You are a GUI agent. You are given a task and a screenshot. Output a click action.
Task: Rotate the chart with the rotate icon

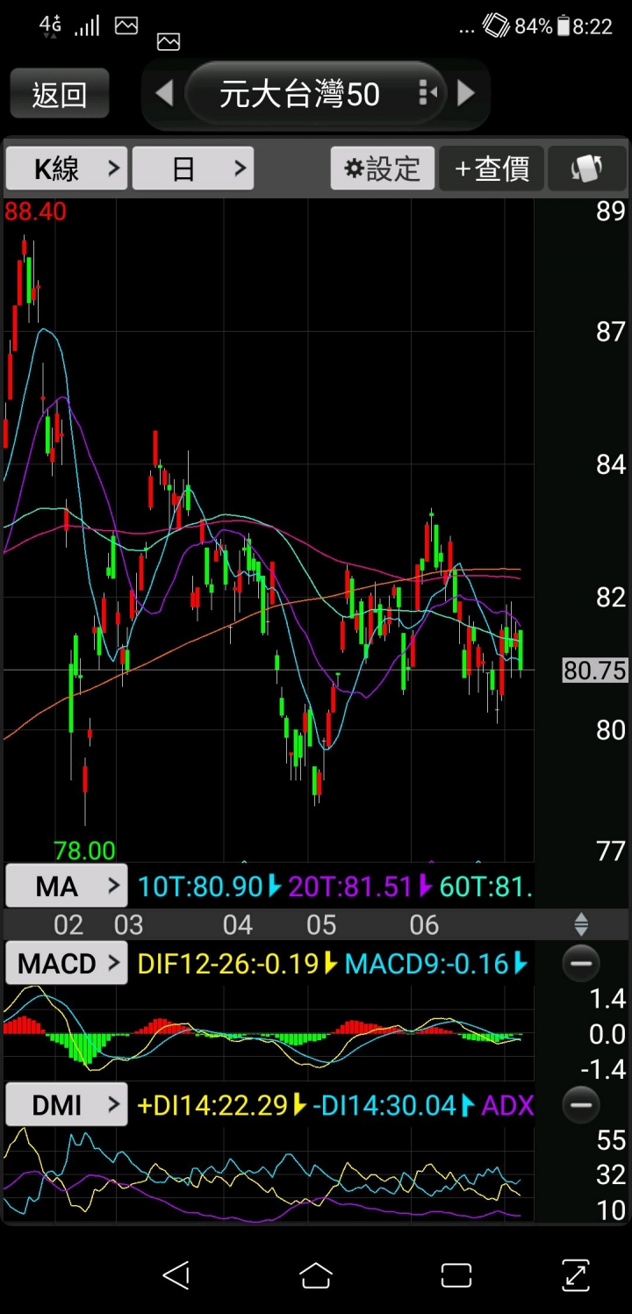[x=586, y=168]
